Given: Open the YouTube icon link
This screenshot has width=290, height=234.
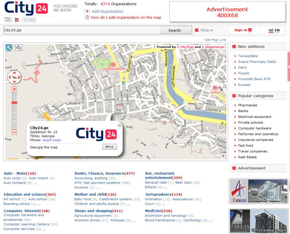Looking at the screenshot, I should [17, 20].
